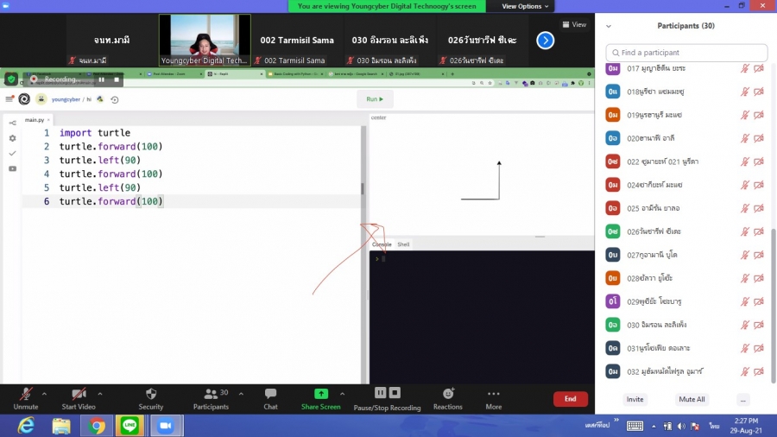Expand the View Options dropdown
The width and height of the screenshot is (777, 437).
coord(526,6)
